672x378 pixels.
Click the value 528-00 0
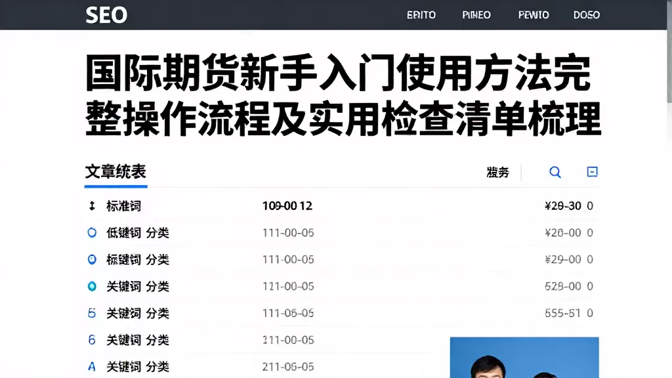point(569,286)
